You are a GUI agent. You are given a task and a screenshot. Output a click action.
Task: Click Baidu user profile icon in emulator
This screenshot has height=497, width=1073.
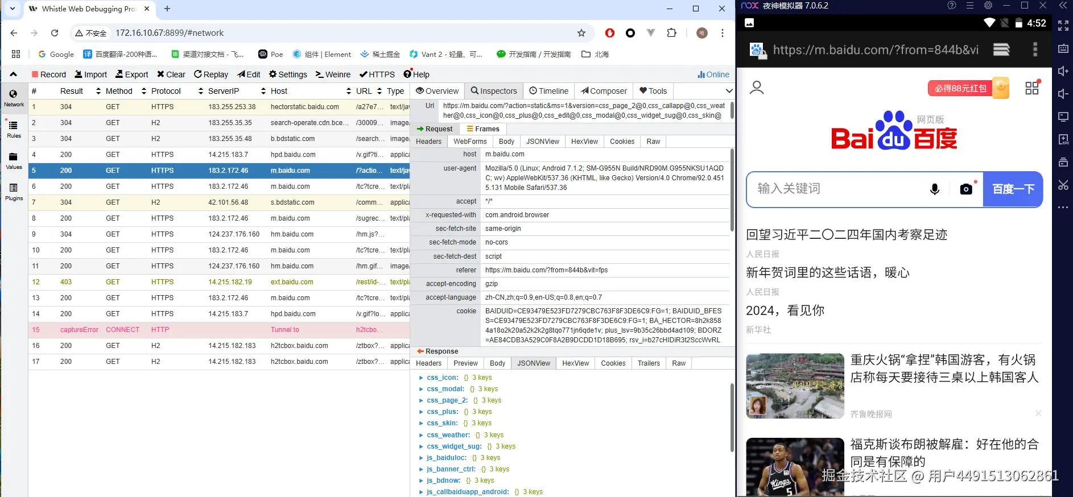click(757, 88)
